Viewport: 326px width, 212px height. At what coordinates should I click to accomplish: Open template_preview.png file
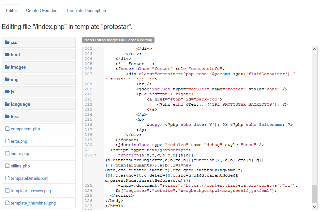(31, 191)
